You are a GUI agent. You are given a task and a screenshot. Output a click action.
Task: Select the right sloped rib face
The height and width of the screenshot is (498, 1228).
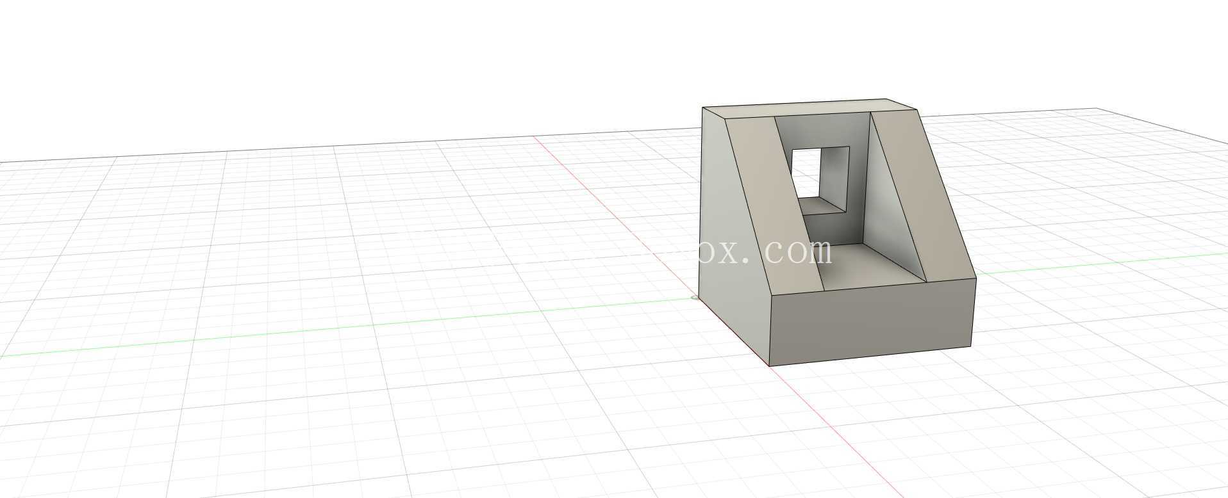point(923,195)
